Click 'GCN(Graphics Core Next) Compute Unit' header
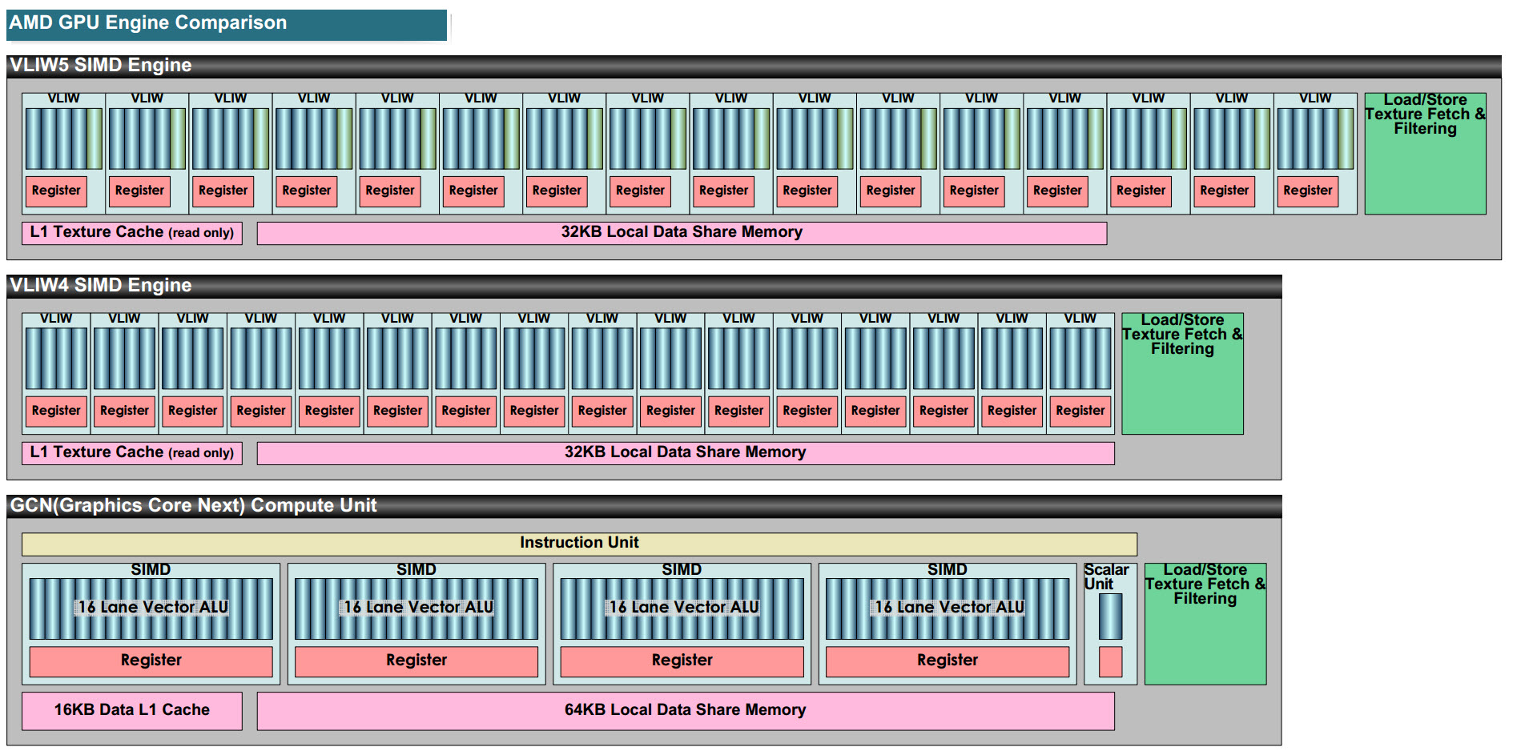The height and width of the screenshot is (755, 1533). coord(644,506)
